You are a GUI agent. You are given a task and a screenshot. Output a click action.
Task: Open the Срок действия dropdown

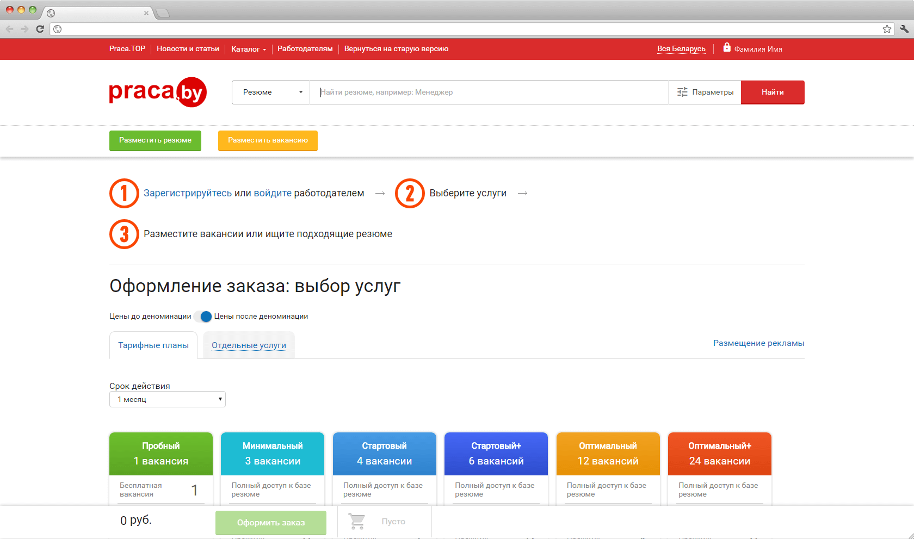pyautogui.click(x=168, y=399)
